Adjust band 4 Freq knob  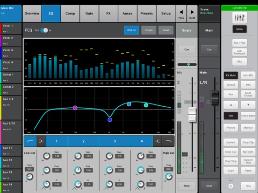click(141, 170)
